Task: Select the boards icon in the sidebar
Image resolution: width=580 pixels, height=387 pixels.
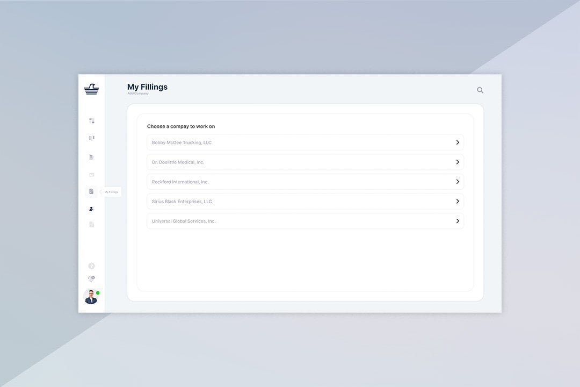Action: (x=91, y=138)
